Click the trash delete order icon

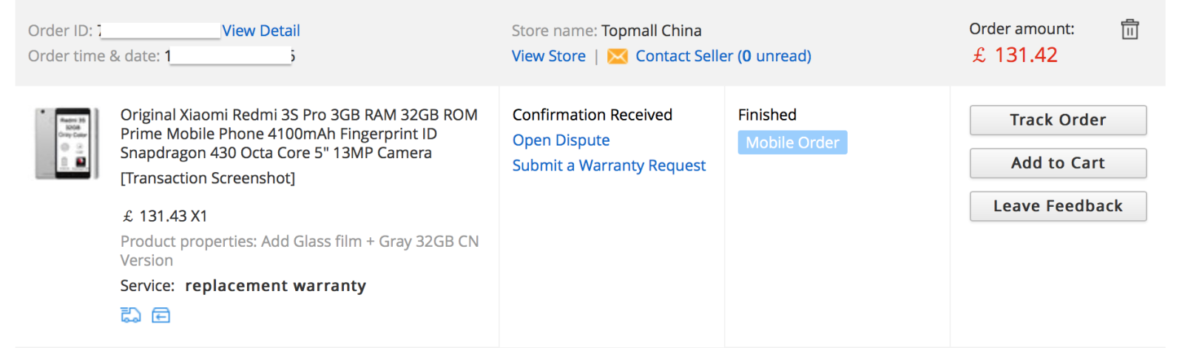coord(1129,30)
